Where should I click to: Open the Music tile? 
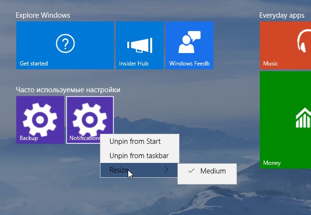tap(285, 45)
